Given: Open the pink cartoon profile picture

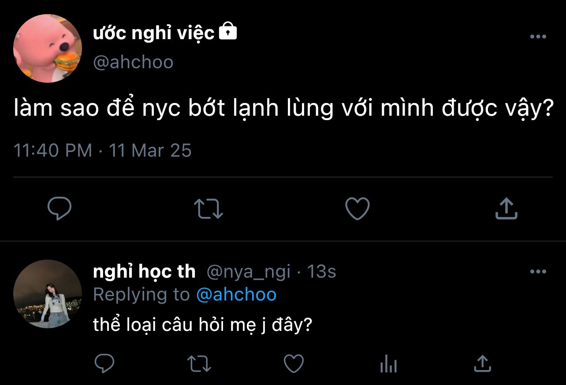Looking at the screenshot, I should 48,48.
